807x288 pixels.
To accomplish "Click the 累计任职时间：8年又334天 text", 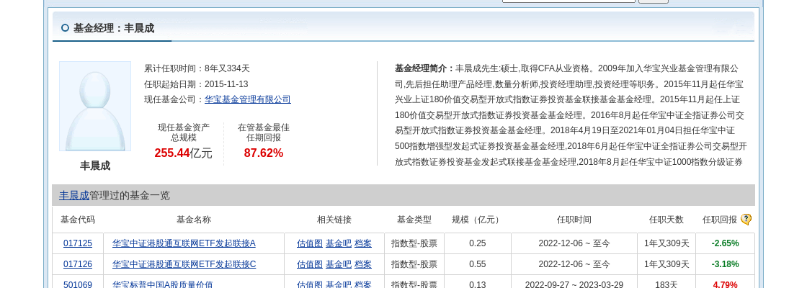I will coord(197,68).
